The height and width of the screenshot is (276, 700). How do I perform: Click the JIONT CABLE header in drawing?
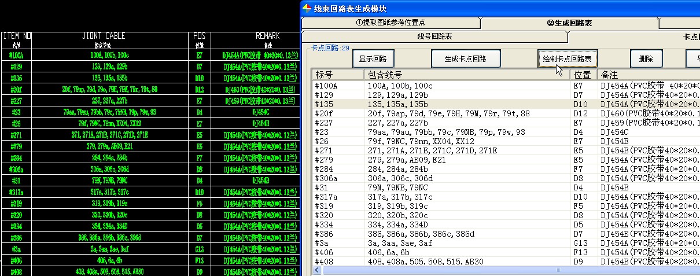112,36
